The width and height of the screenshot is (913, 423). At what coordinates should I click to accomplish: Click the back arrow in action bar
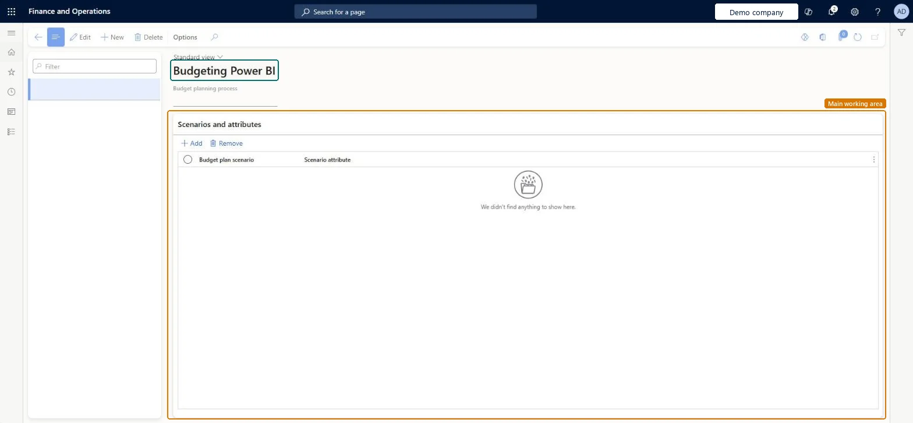coord(38,37)
